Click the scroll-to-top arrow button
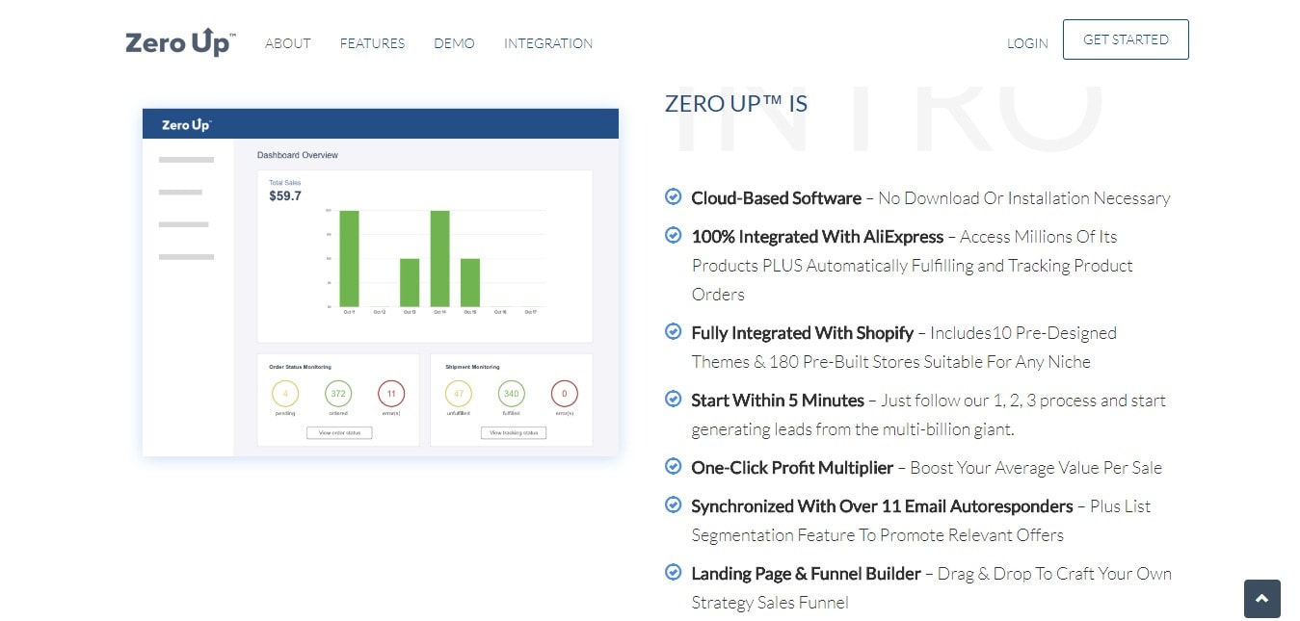Screen dimensions: 1300x621 tap(1261, 598)
